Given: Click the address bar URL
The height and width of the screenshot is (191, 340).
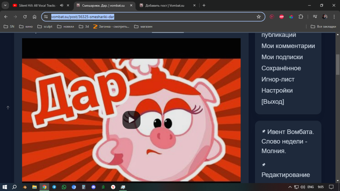Looking at the screenshot, I should coord(83,17).
